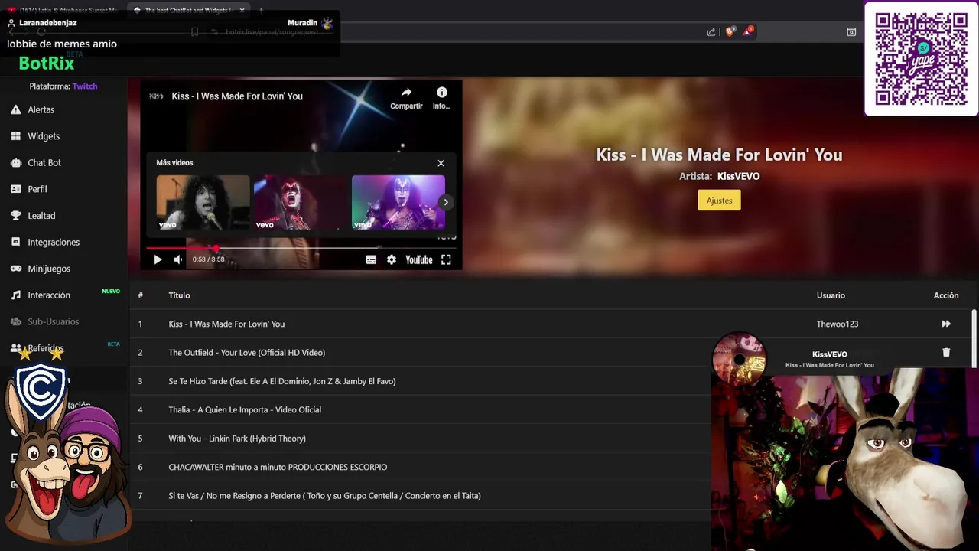
Task: Open a new browser tab
Action: pyautogui.click(x=260, y=11)
